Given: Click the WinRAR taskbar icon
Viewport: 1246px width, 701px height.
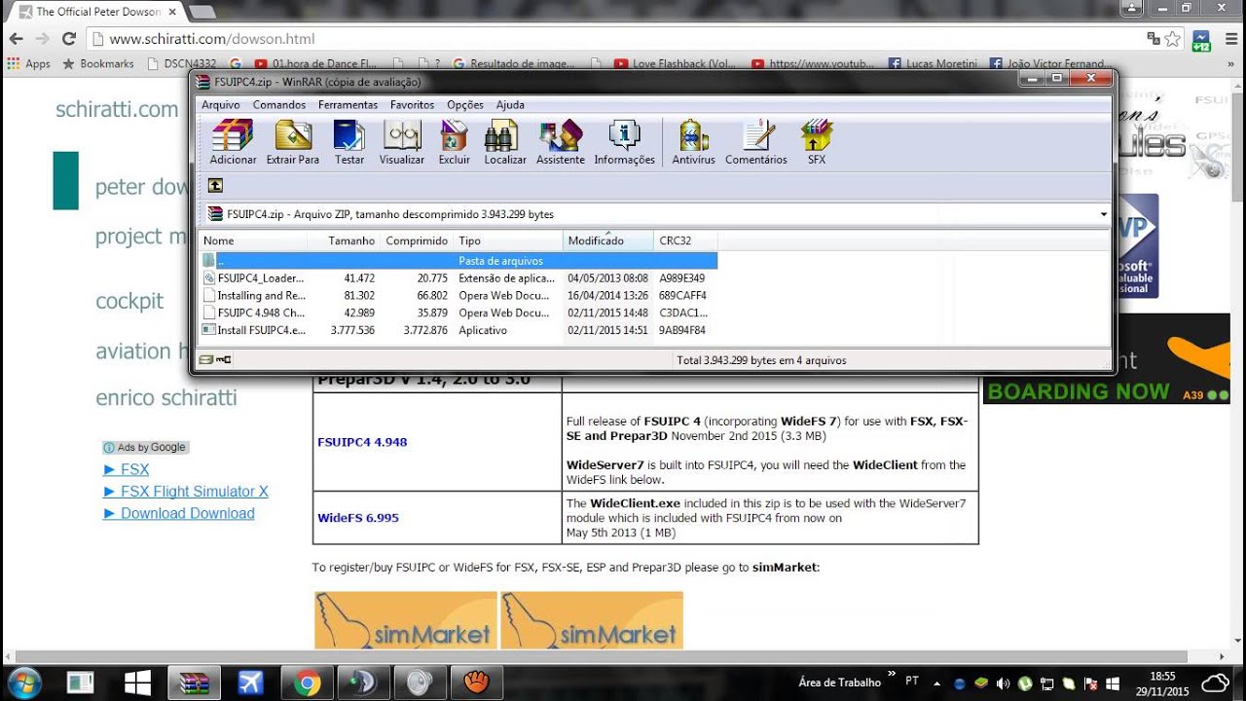Looking at the screenshot, I should (x=194, y=683).
